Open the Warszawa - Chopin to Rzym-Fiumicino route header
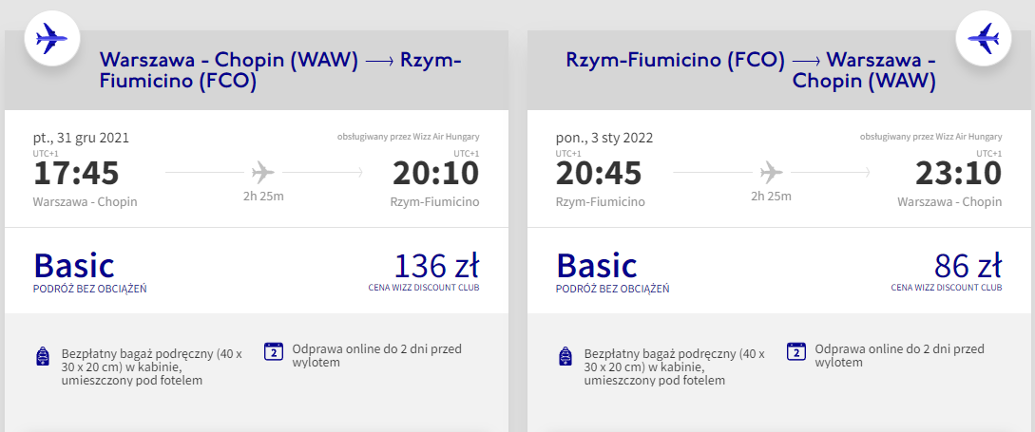The height and width of the screenshot is (432, 1035). click(280, 71)
